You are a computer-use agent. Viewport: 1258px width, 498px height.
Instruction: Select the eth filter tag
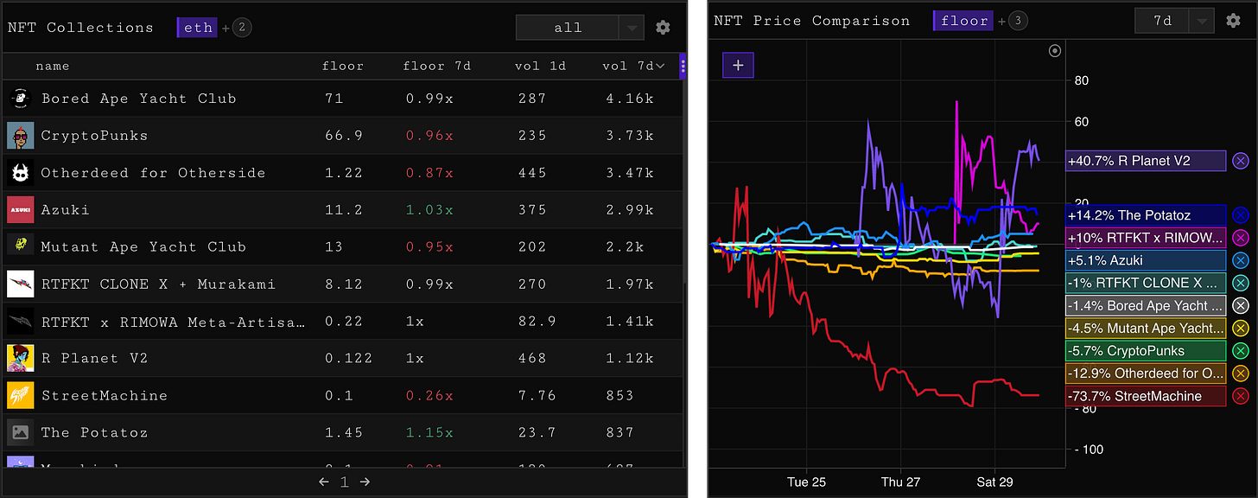pos(197,28)
